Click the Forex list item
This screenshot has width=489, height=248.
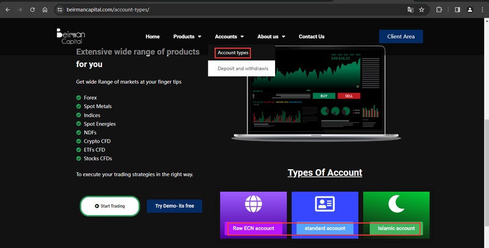pos(90,98)
